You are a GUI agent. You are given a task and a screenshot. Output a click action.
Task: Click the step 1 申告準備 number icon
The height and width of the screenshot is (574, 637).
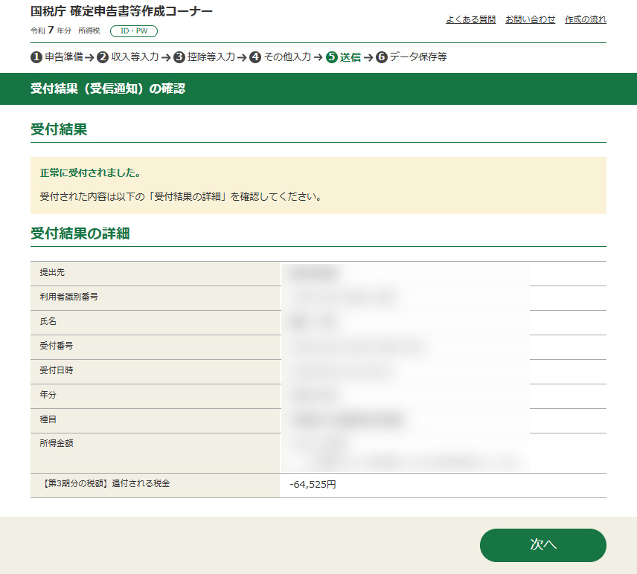point(36,57)
